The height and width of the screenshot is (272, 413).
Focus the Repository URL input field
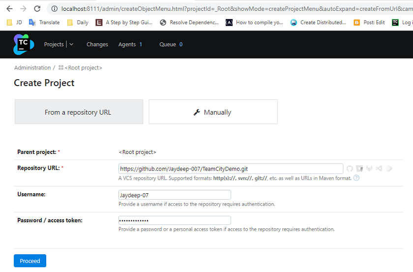coord(231,169)
